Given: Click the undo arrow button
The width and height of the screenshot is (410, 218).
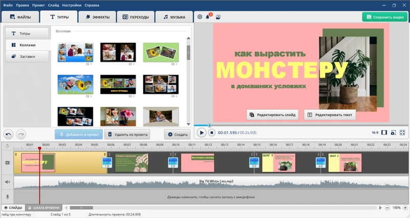Looking at the screenshot, I should pyautogui.click(x=8, y=134).
